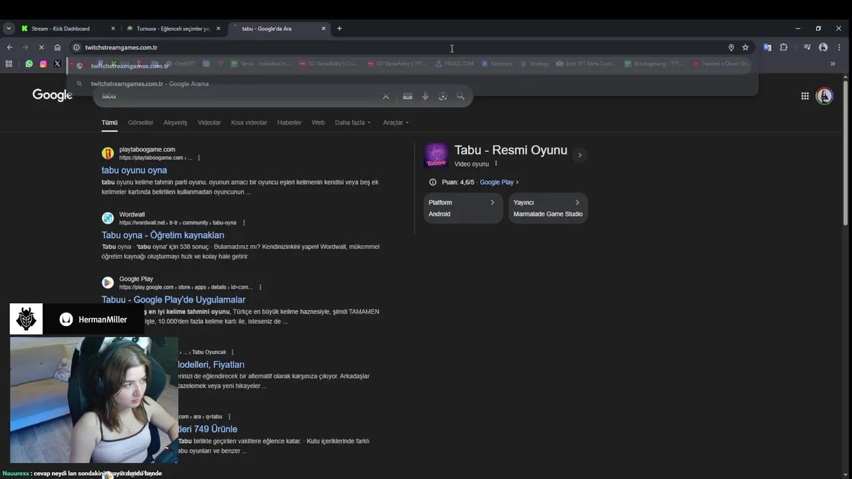Open the Google account avatar
852x479 pixels.
(x=824, y=96)
